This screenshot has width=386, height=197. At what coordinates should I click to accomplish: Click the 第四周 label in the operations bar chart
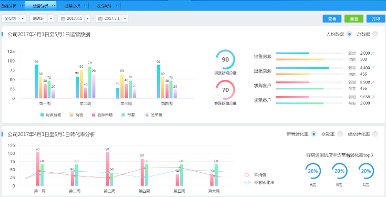tap(167, 103)
